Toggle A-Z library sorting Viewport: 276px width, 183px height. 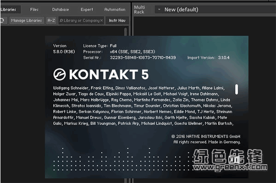(51, 21)
